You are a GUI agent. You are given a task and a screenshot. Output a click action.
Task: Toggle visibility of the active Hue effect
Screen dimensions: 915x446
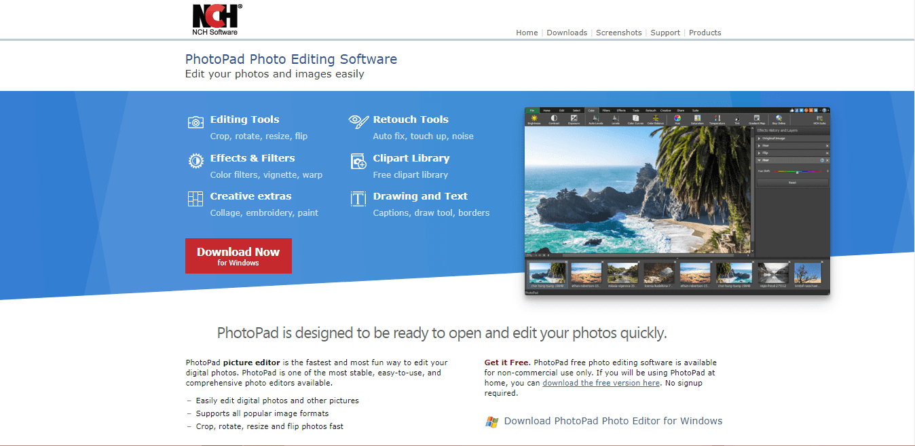(823, 160)
